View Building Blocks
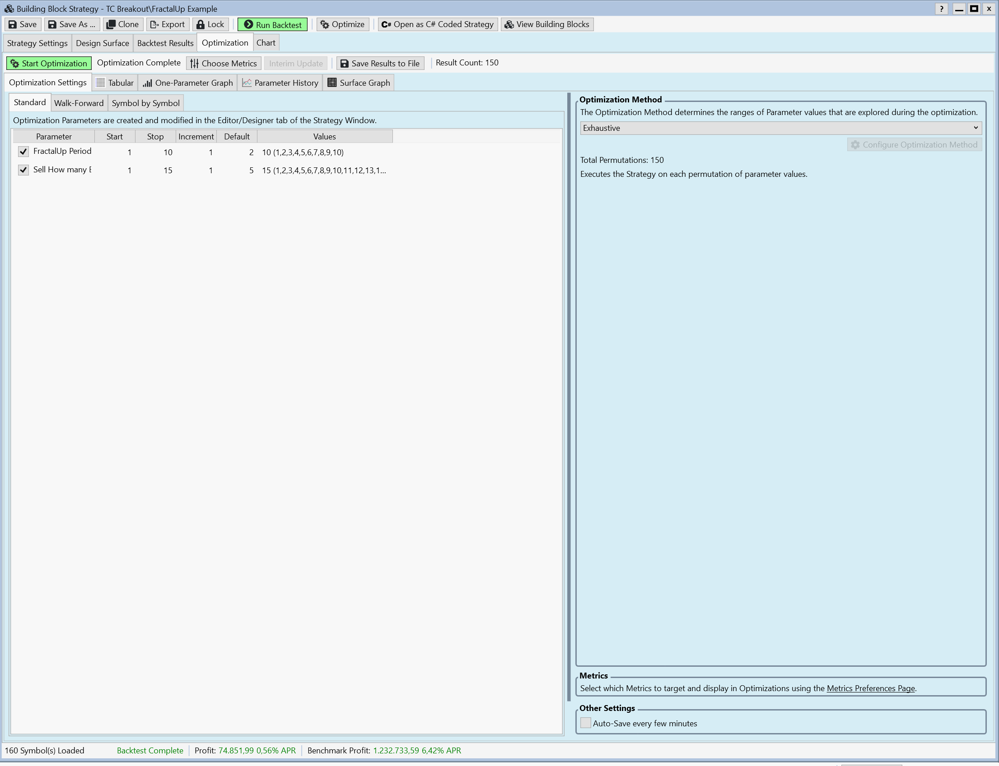999x766 pixels. 546,24
